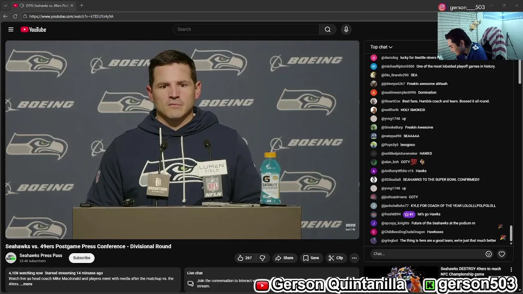Screen dimensions: 523x294
Task: View site information icon in address bar
Action: (25, 16)
